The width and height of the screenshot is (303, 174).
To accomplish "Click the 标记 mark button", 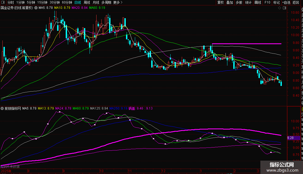I will pyautogui.click(x=276, y=2).
